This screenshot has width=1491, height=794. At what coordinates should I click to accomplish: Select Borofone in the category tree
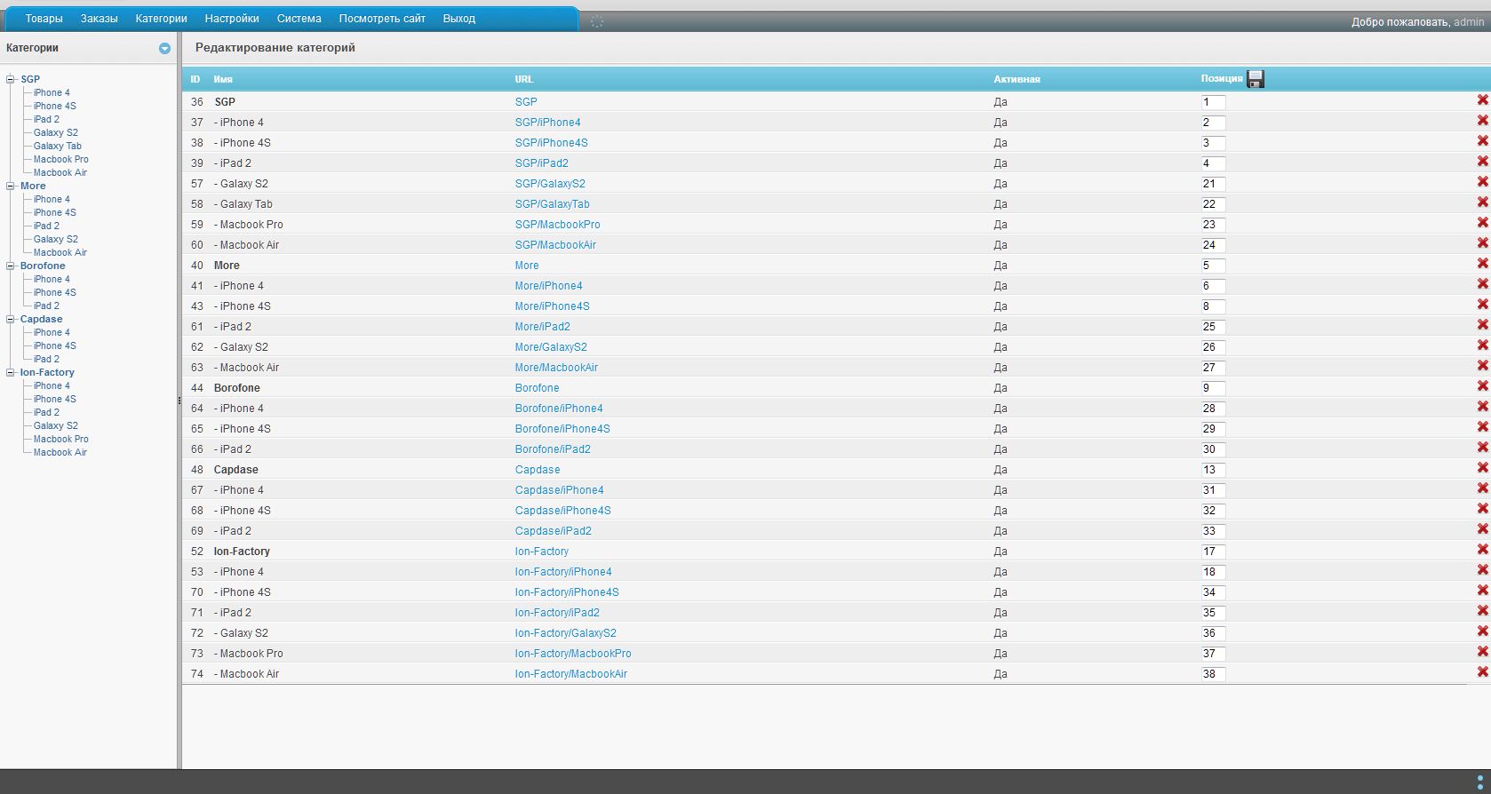pyautogui.click(x=43, y=266)
